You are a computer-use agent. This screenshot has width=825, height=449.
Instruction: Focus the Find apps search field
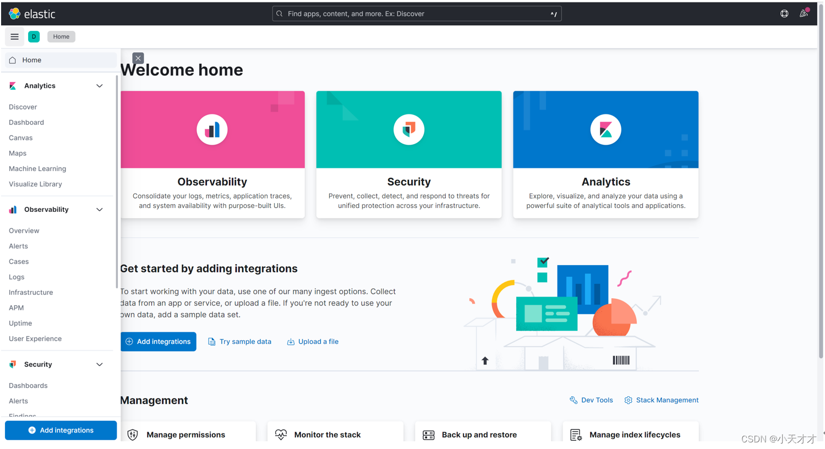[417, 14]
